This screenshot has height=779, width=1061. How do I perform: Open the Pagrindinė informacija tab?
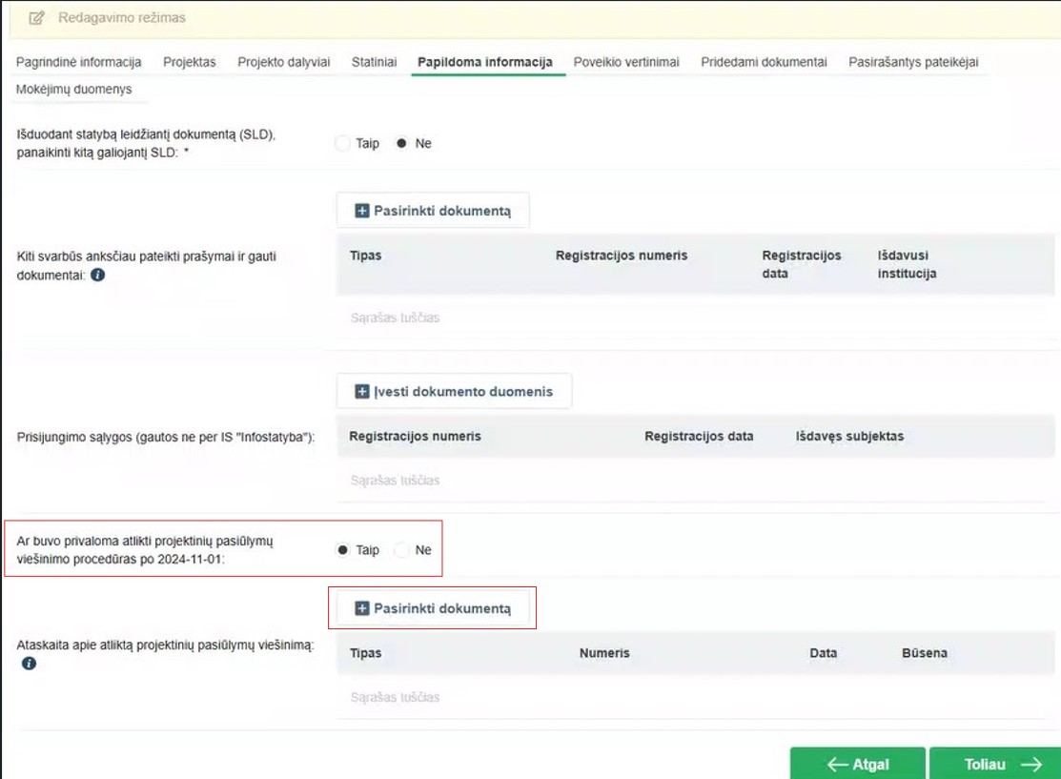[x=78, y=62]
